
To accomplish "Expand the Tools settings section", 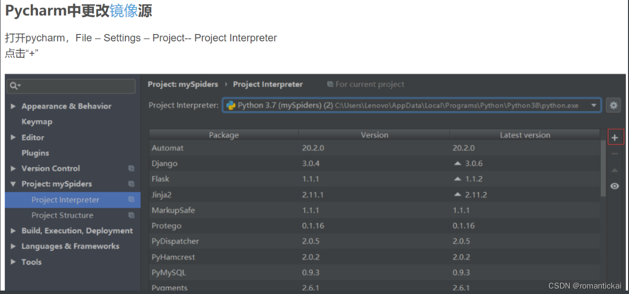I will (13, 261).
